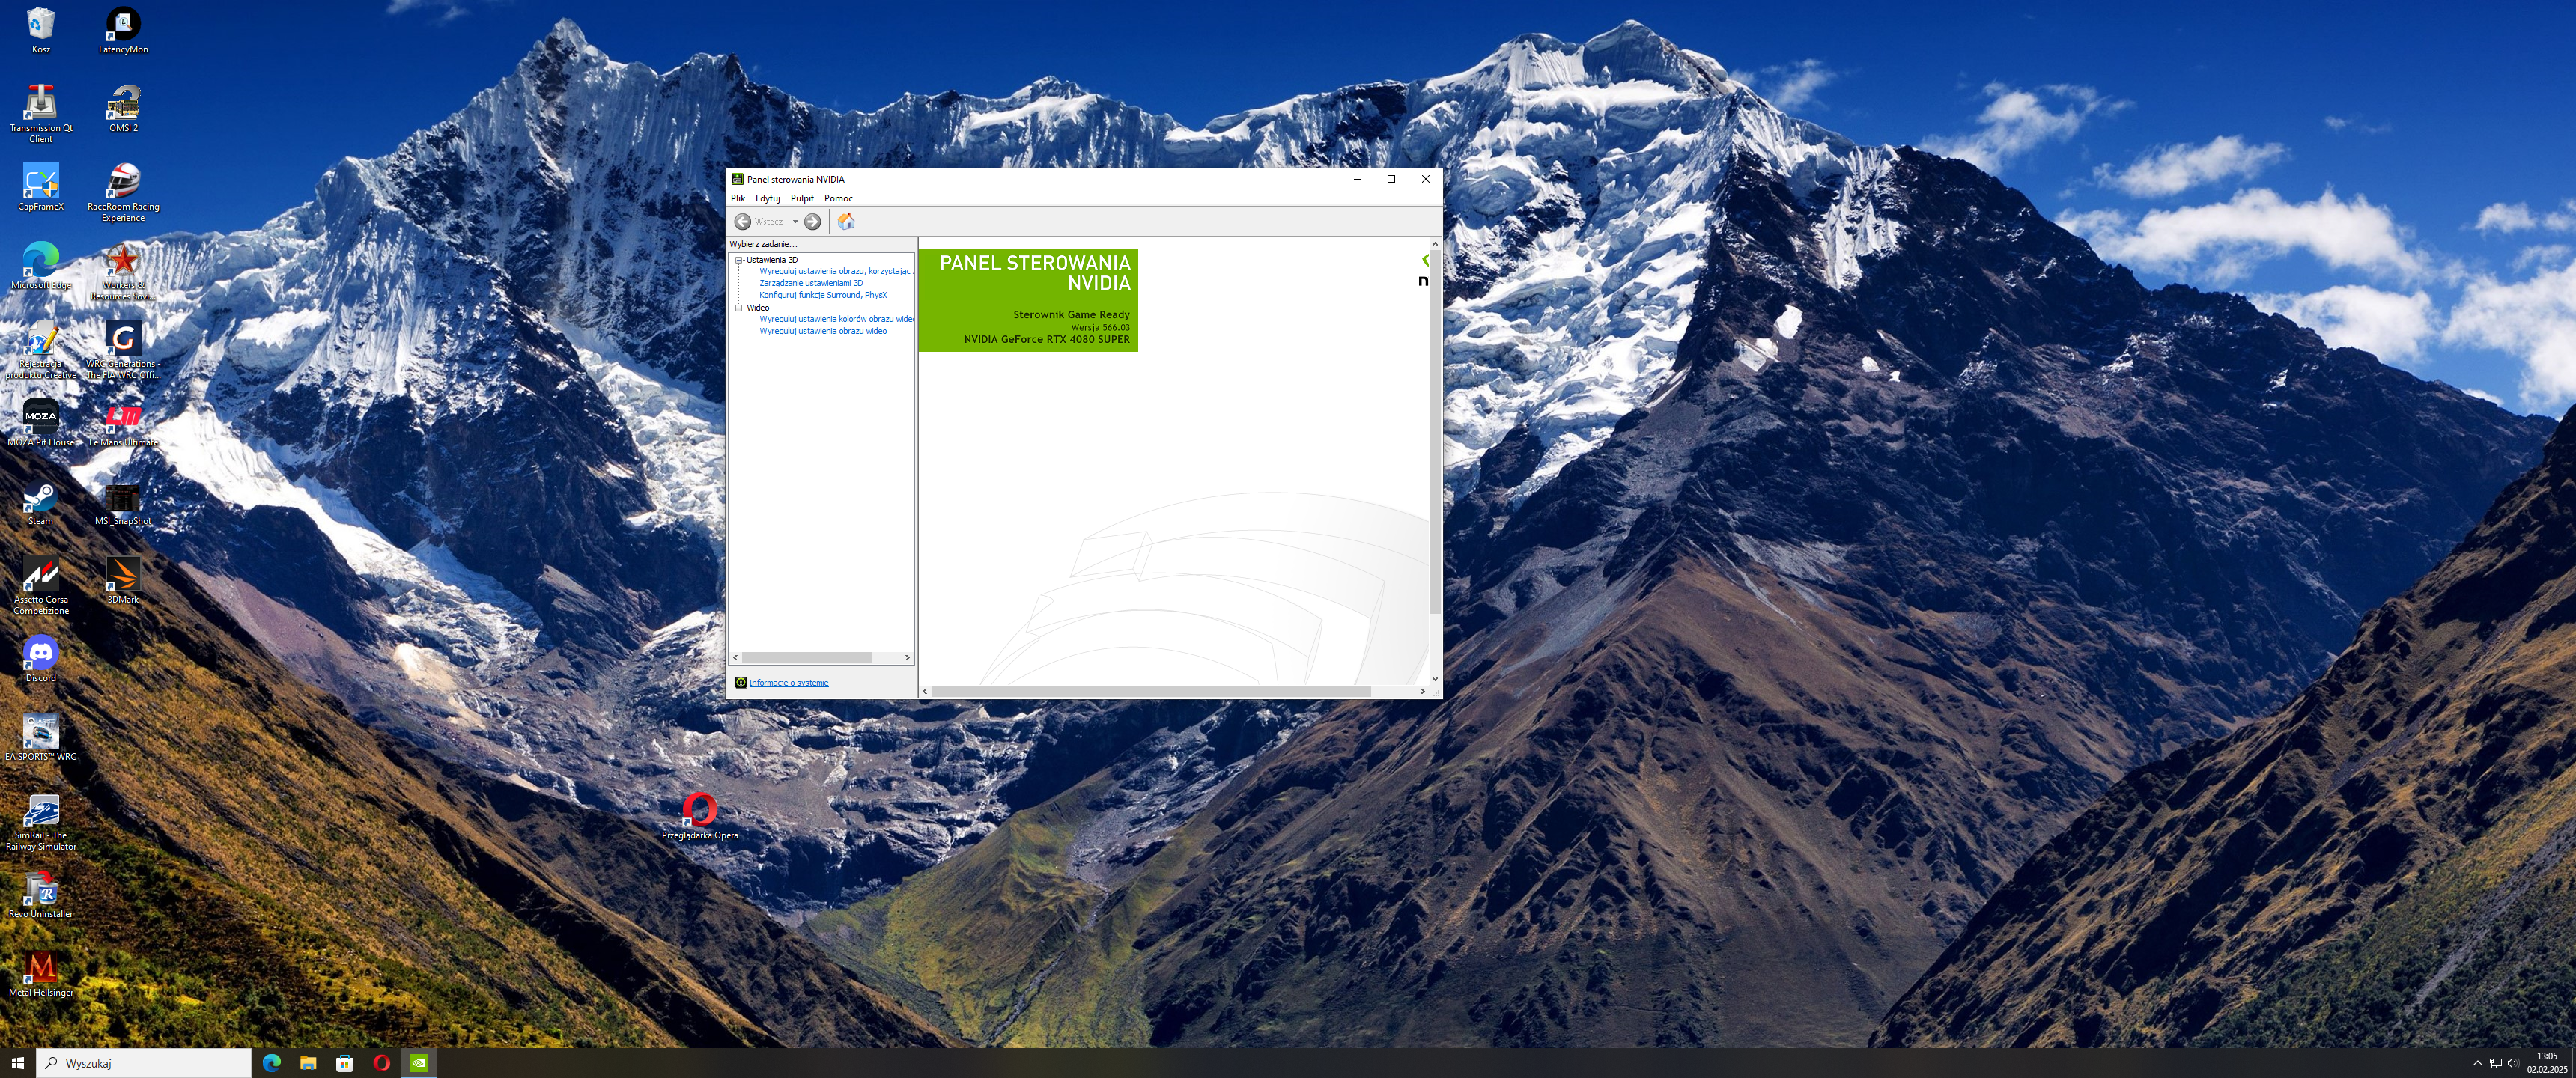The image size is (2576, 1078).
Task: Open the Pulpit menu
Action: point(802,198)
